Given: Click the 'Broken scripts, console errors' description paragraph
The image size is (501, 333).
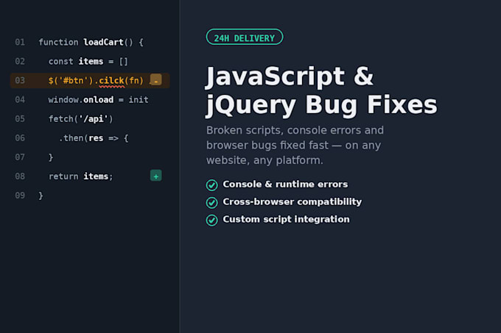Looking at the screenshot, I should tap(295, 146).
